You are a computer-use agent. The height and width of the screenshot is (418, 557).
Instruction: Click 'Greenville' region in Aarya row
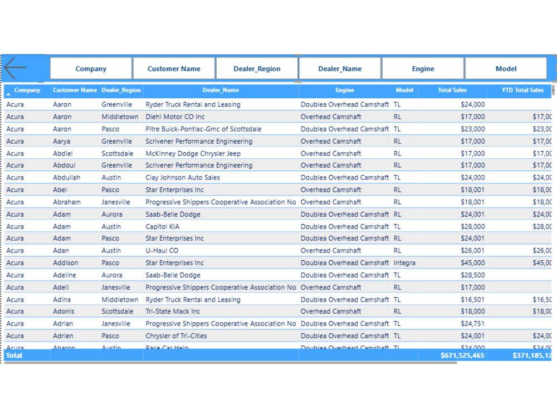[x=116, y=142]
